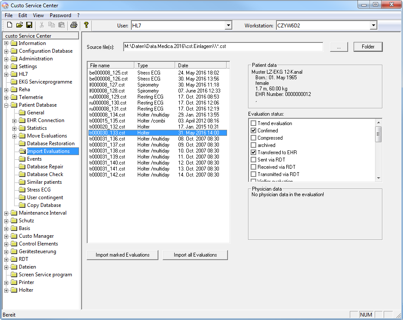Click the Paste clipboard toolbar icon
The width and height of the screenshot is (403, 320).
tap(61, 25)
